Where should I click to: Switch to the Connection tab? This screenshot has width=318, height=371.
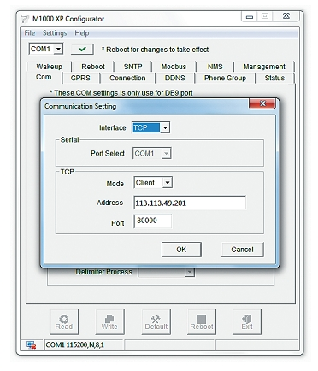pyautogui.click(x=127, y=78)
